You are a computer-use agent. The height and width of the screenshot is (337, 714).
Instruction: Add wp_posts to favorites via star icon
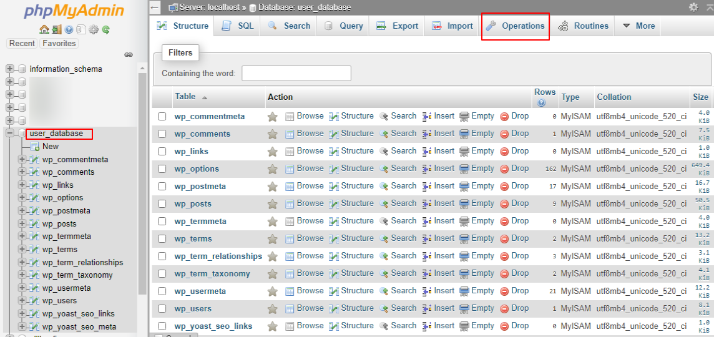272,204
